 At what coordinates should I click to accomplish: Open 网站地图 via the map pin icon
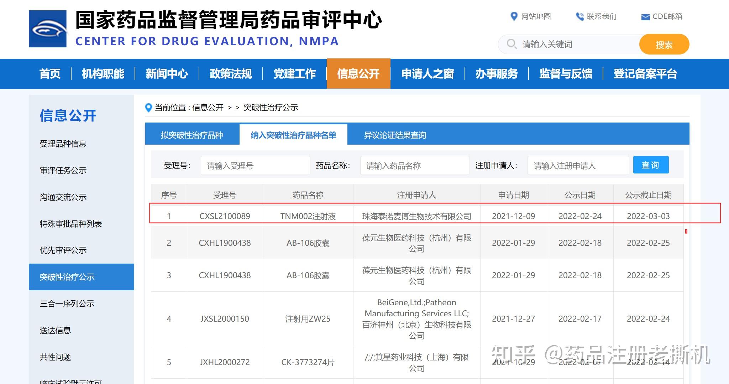514,16
